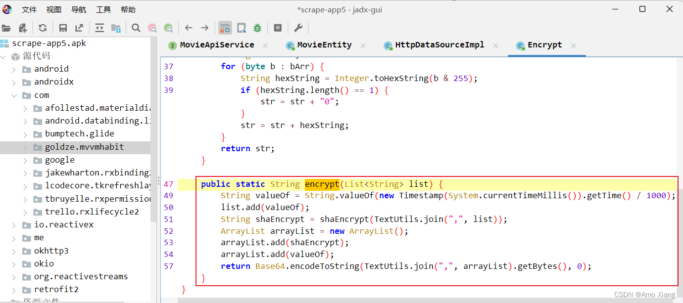683x303 pixels.
Task: Click the jadx-gui app logo icon
Action: click(7, 9)
